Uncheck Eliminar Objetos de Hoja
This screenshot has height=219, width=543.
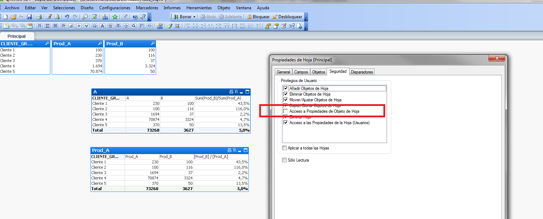click(x=285, y=94)
